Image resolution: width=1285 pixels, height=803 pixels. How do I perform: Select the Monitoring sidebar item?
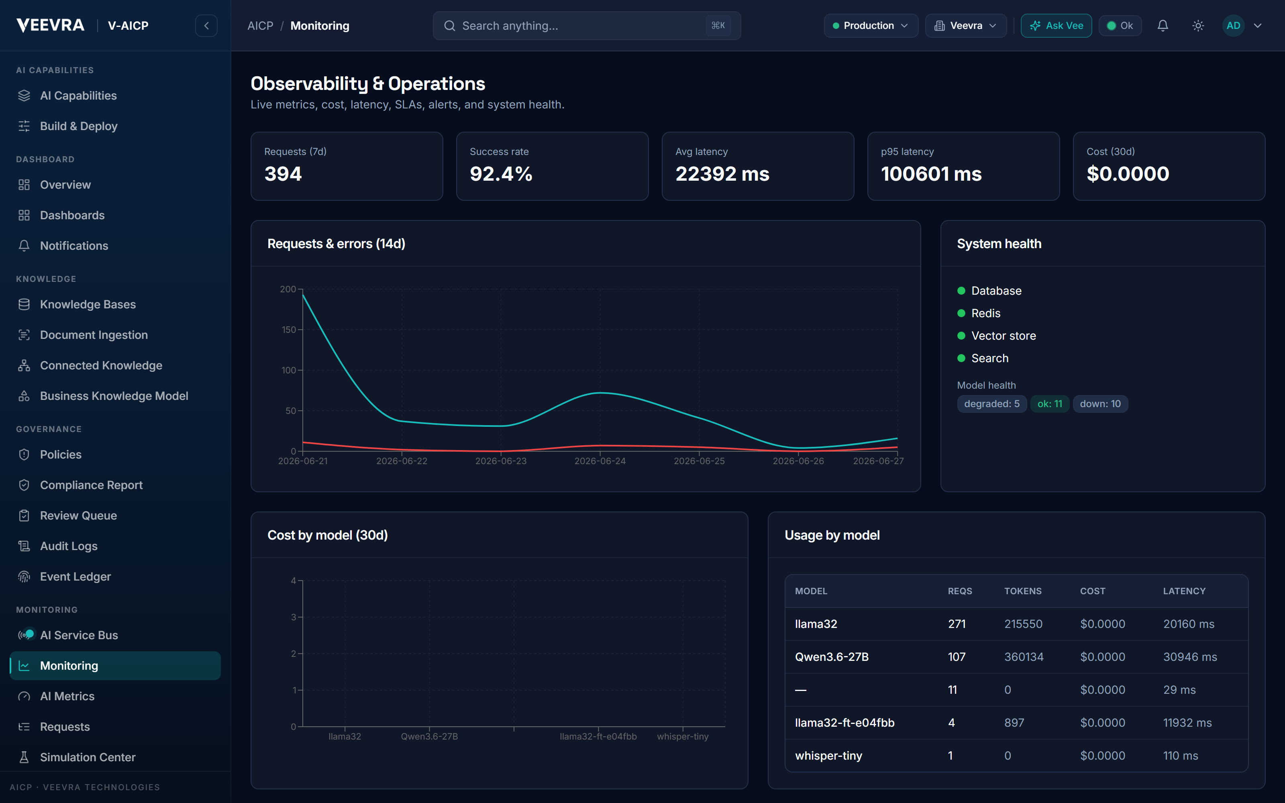point(115,666)
